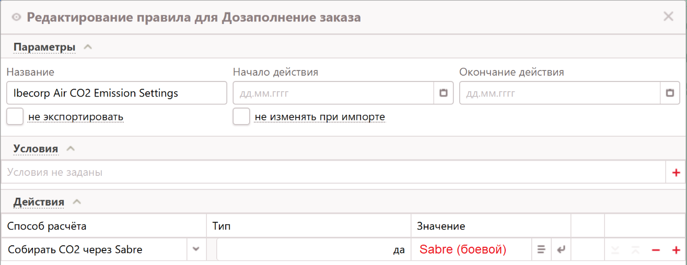Open calendar for Окончание действия date

coord(670,93)
